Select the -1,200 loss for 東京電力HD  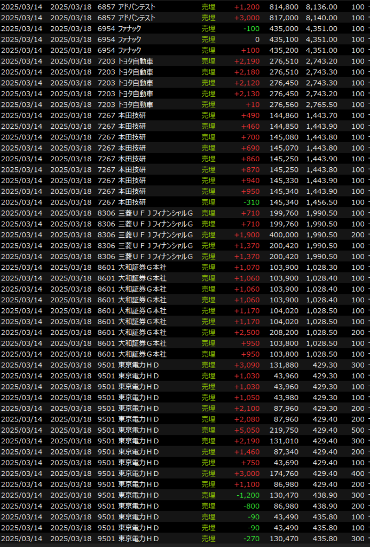click(x=248, y=495)
